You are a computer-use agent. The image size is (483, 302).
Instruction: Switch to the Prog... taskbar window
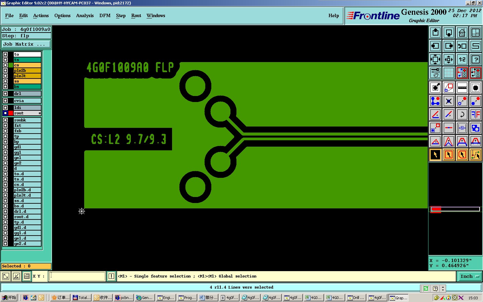pos(187,298)
